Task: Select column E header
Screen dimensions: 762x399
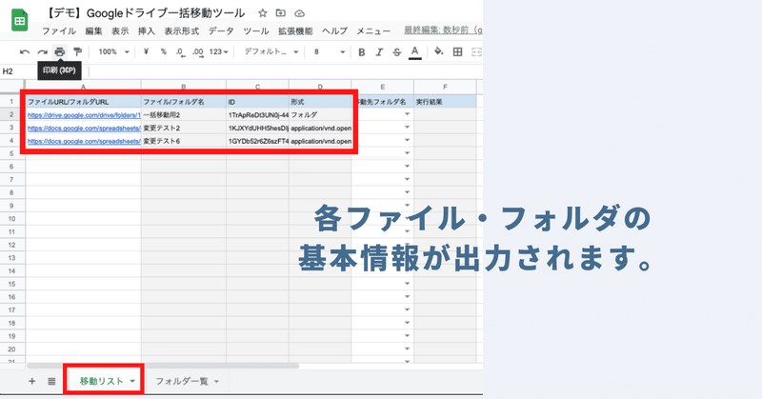Action: [383, 87]
